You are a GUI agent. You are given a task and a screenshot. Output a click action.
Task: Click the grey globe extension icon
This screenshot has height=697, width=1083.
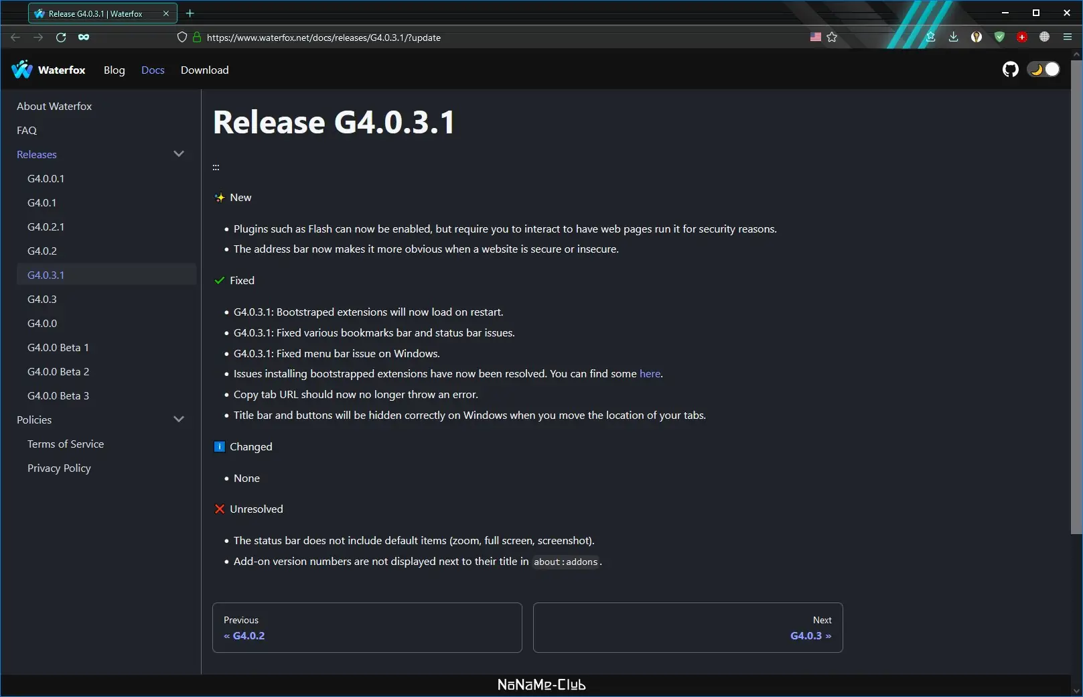click(1044, 37)
